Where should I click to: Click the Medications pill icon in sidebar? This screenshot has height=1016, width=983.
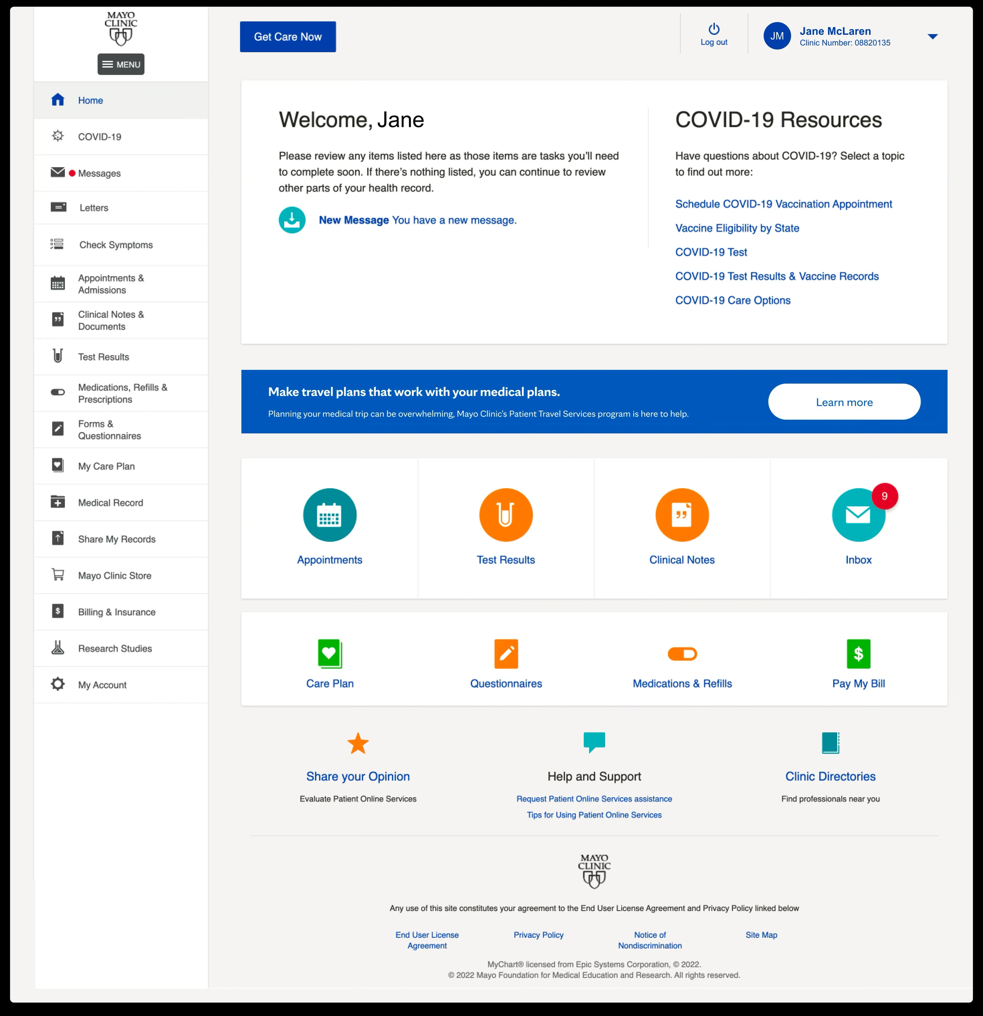[x=58, y=393]
